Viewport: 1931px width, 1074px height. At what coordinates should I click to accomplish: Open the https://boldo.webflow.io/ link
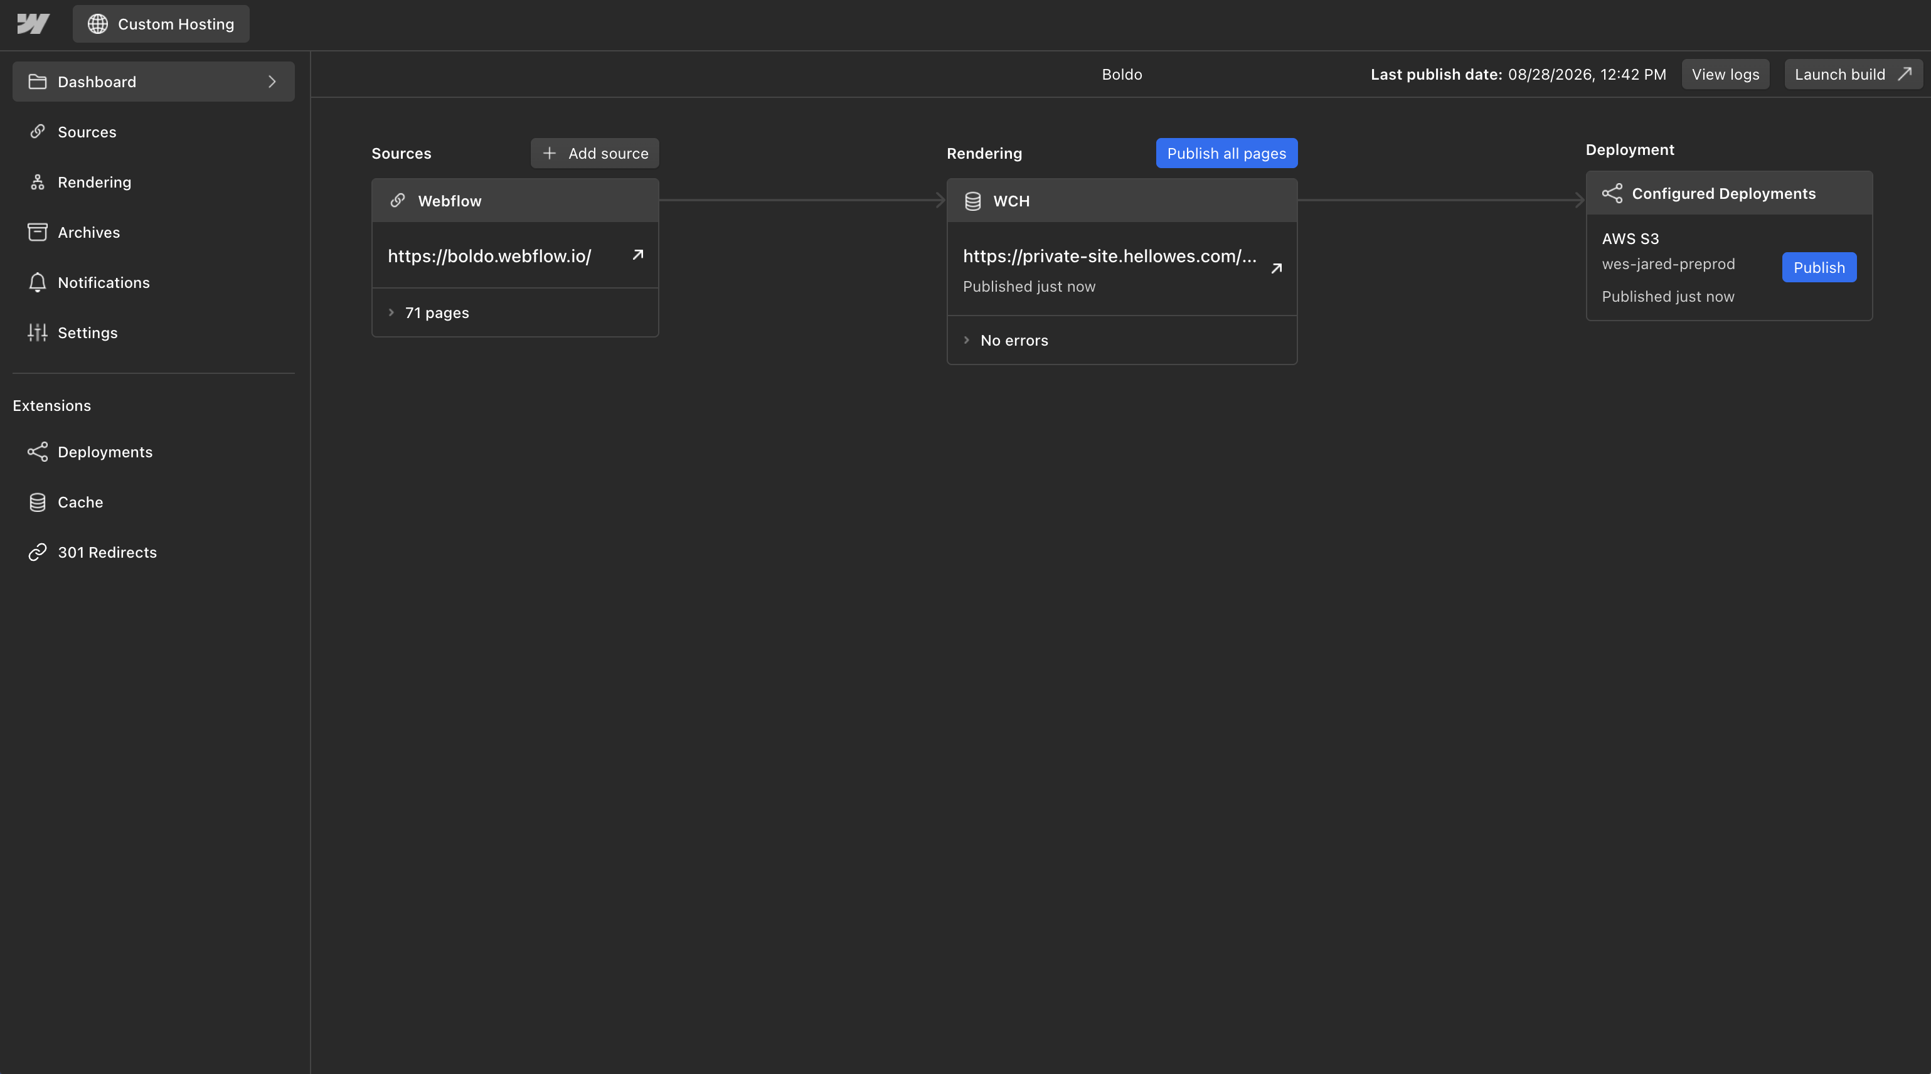489,255
